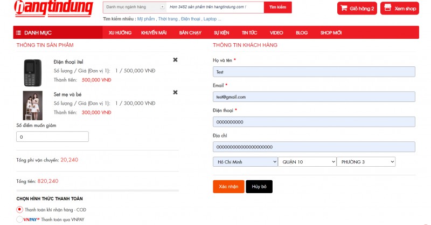431x225 pixels.
Task: Click the Set mẹ và bé thumbnail
Action: [32, 105]
